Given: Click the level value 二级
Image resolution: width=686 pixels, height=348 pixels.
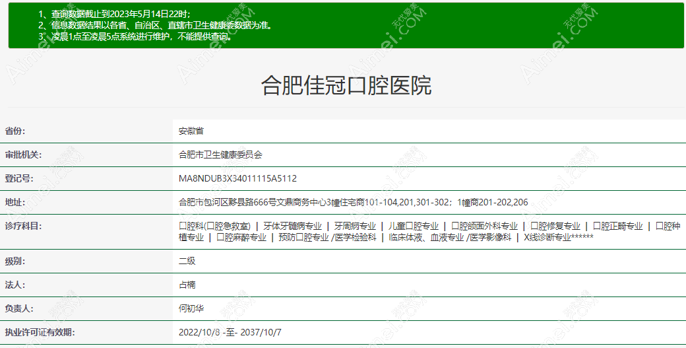Looking at the screenshot, I should (187, 261).
